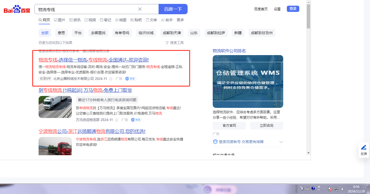Switch to the 资讯 tab
Viewport: 370px width, 194px height.
(75, 20)
